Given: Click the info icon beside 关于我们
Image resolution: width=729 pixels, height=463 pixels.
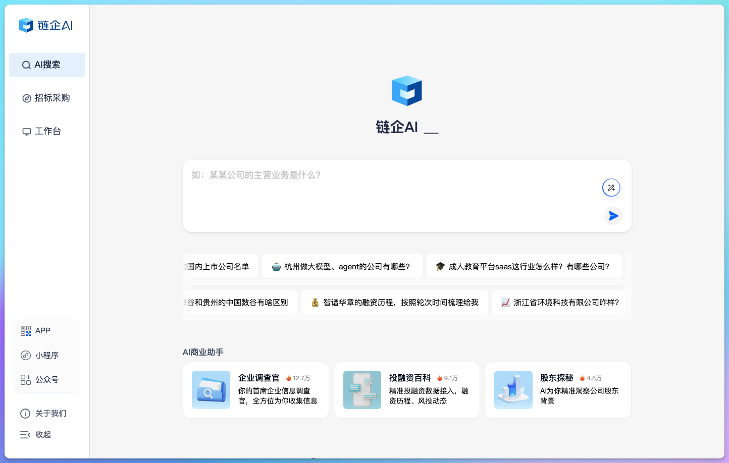Looking at the screenshot, I should [25, 413].
